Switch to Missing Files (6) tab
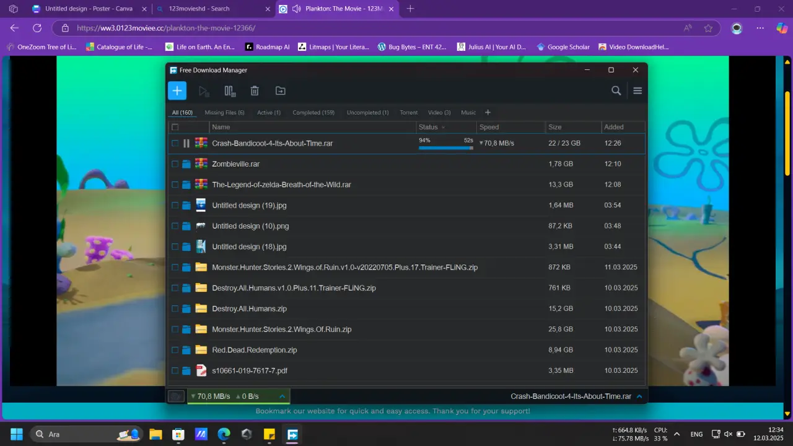 (x=224, y=113)
